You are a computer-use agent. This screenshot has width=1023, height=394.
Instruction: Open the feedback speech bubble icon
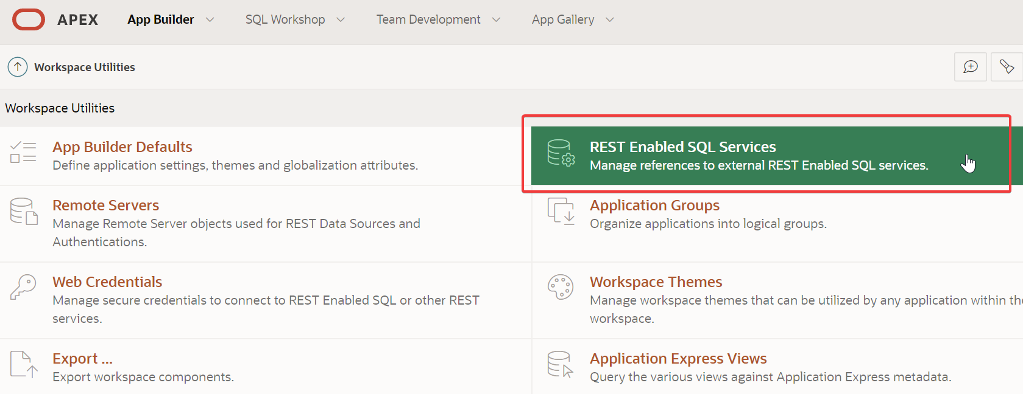click(x=971, y=67)
